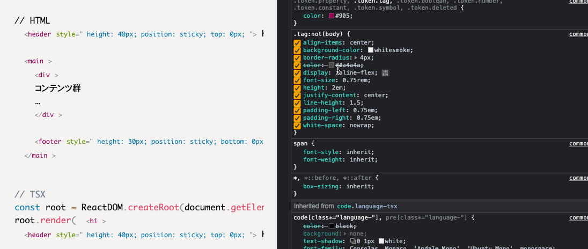Open stylesheet link beside .tag:not(body) rule
Screen dimensions: 588x249
click(578, 34)
